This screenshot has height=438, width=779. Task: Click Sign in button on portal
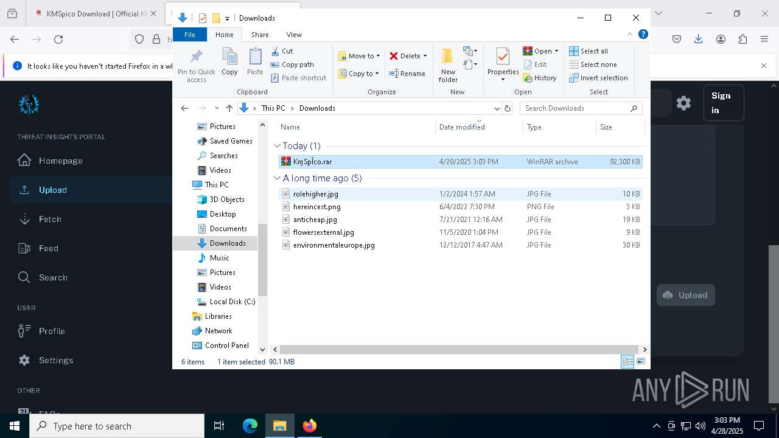(x=723, y=103)
